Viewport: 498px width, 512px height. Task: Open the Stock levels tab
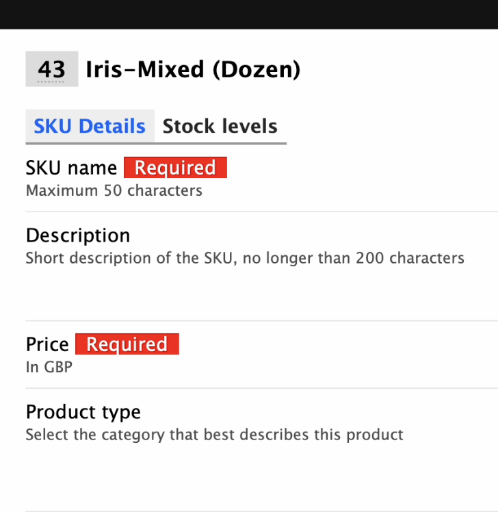pos(220,127)
